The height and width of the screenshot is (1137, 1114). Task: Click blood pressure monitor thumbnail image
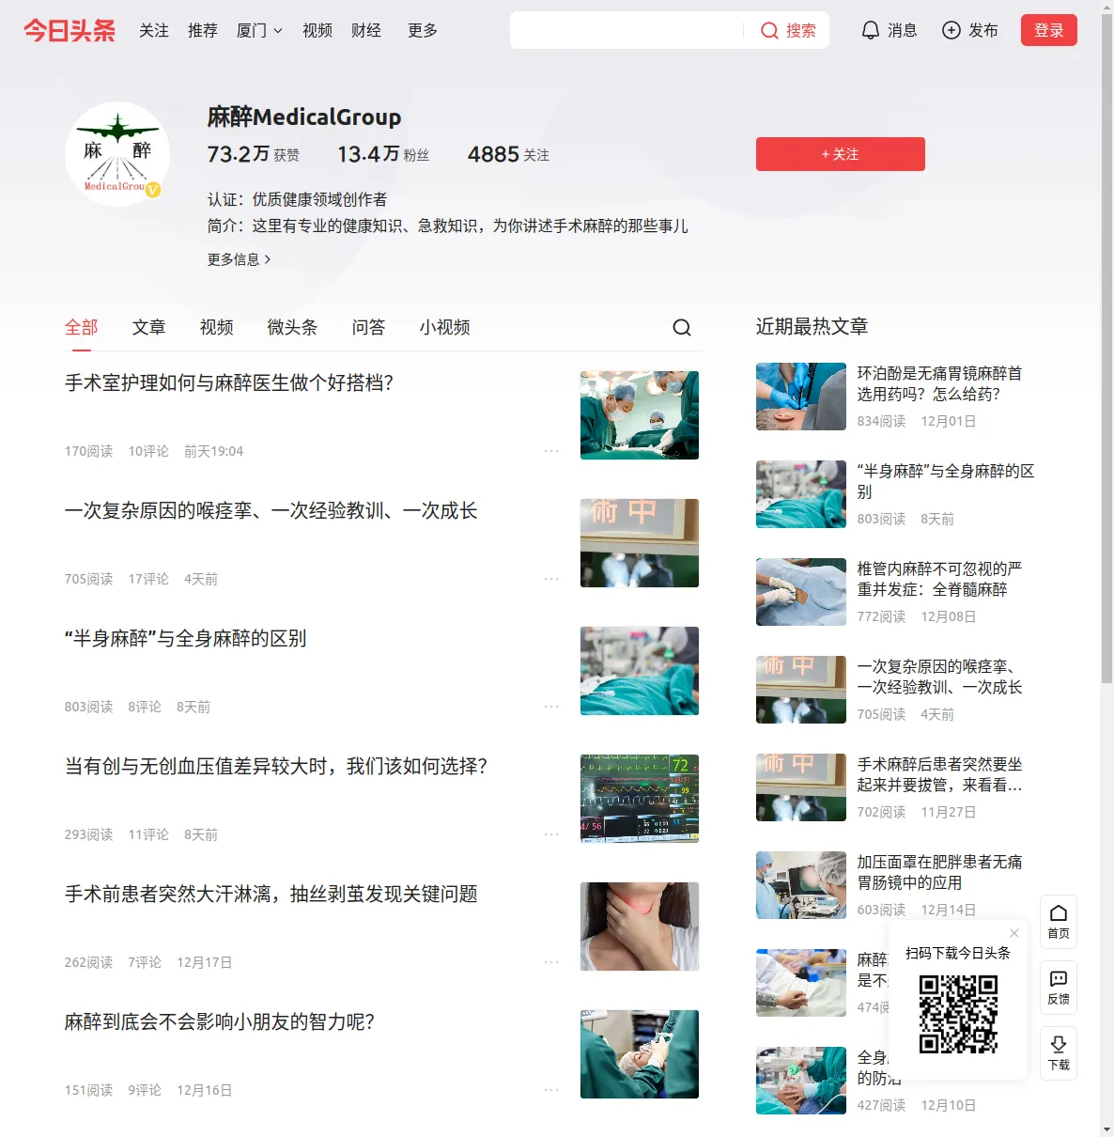click(640, 799)
